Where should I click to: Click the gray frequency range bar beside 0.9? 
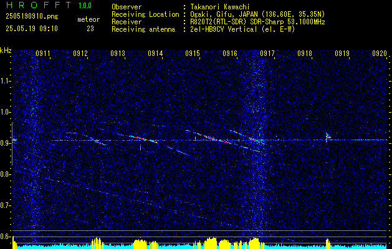12,144
